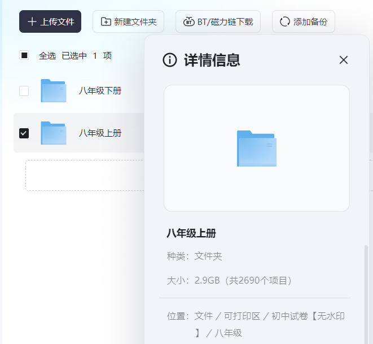Click the 添加备份 backup button
The height and width of the screenshot is (344, 373).
click(x=304, y=22)
